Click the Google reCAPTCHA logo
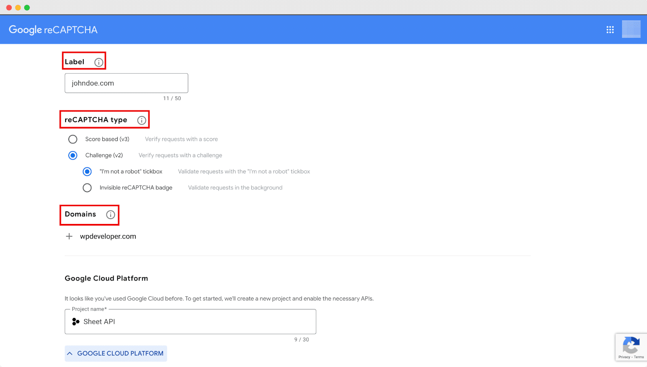This screenshot has width=647, height=367. (x=53, y=29)
